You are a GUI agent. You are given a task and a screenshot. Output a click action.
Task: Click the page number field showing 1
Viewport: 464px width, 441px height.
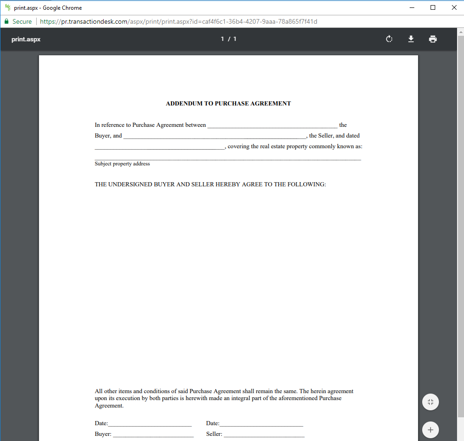pos(222,39)
